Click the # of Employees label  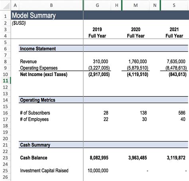click(x=34, y=119)
